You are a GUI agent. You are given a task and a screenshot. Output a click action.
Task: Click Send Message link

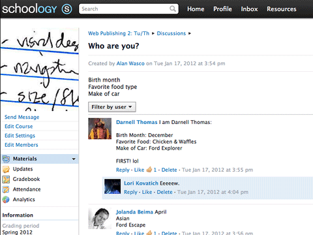pyautogui.click(x=22, y=117)
